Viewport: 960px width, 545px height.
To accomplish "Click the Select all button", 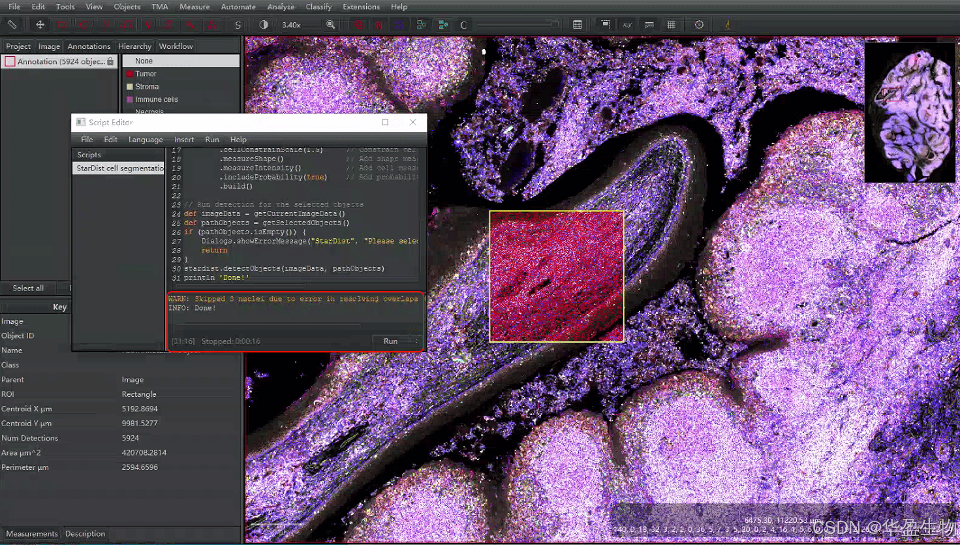I will (x=28, y=288).
